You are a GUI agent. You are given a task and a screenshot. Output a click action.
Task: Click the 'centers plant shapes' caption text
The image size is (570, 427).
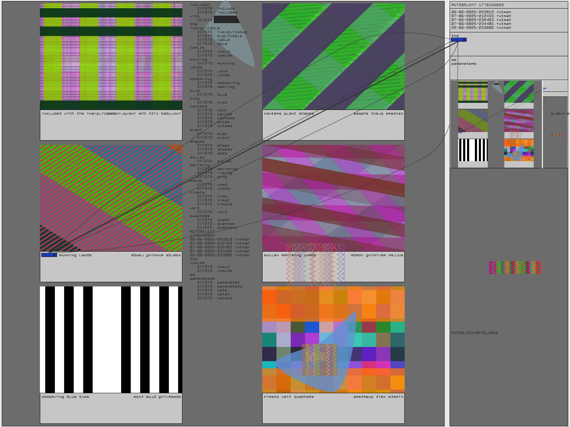click(289, 114)
